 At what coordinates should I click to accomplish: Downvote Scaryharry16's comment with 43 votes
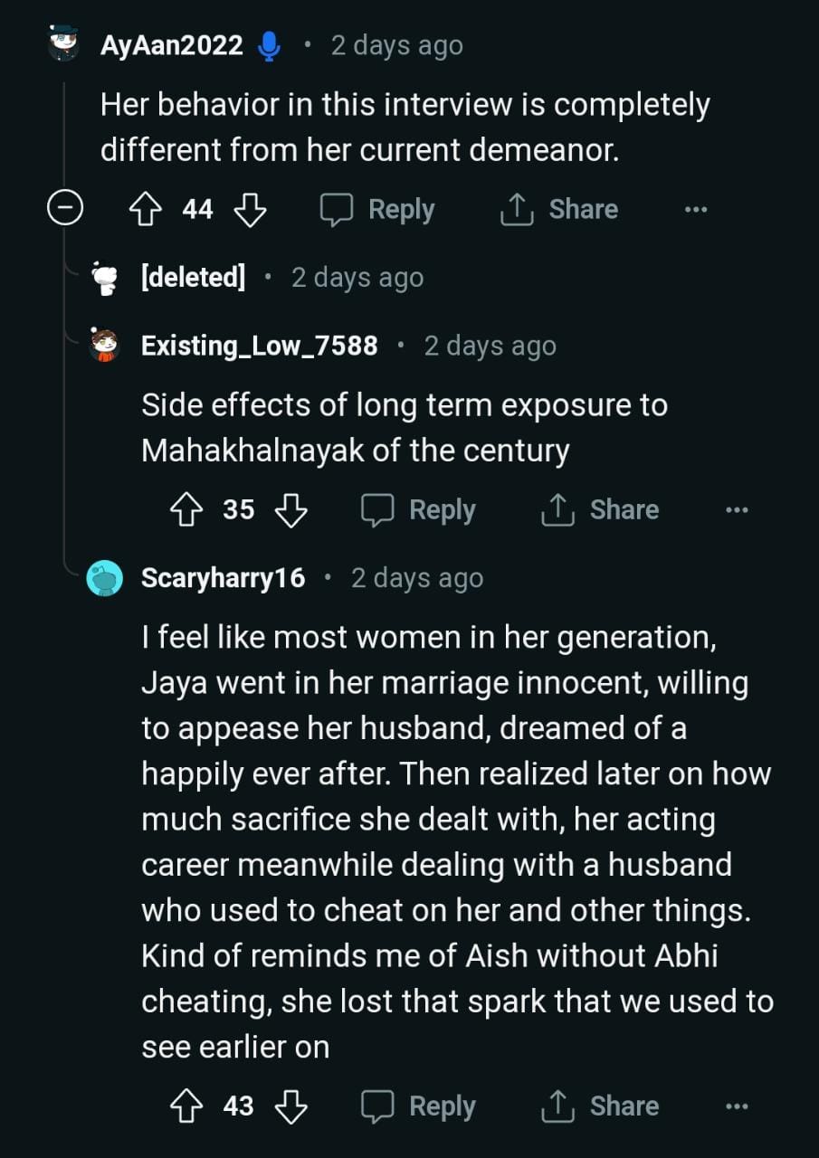pos(291,1106)
